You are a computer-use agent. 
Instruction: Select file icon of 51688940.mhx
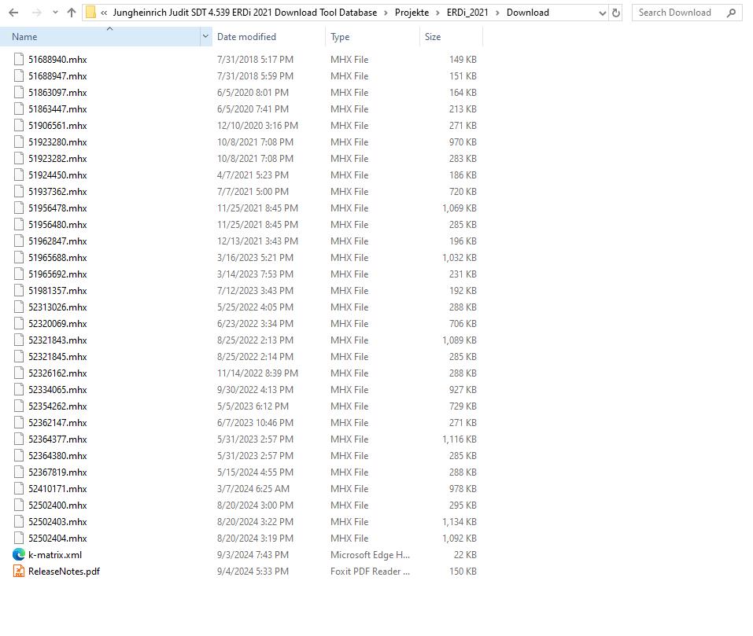coord(19,60)
